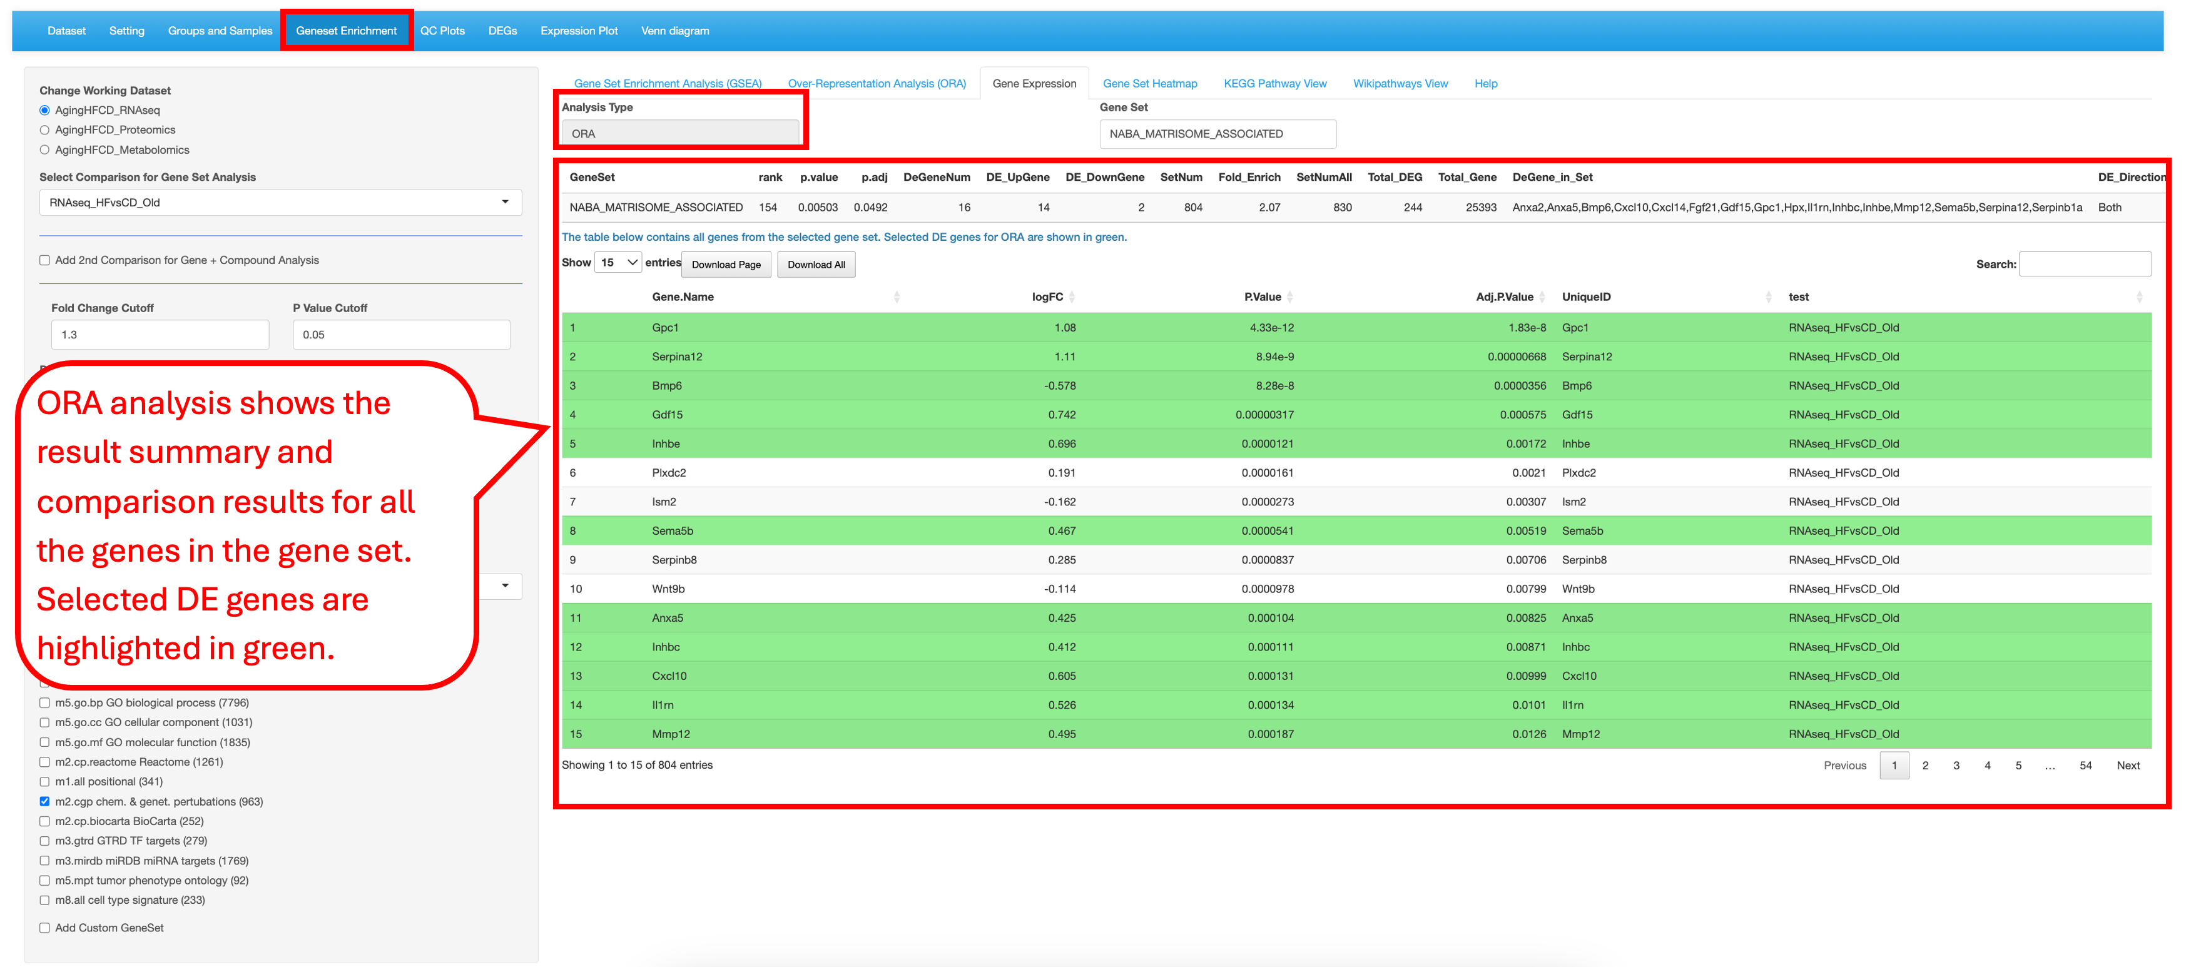Switch to Groups and Samples tab
The height and width of the screenshot is (967, 2186).
tap(220, 31)
